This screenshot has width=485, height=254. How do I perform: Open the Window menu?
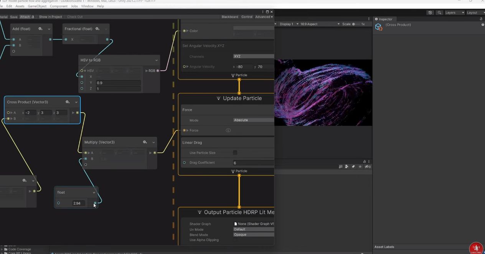pos(87,6)
